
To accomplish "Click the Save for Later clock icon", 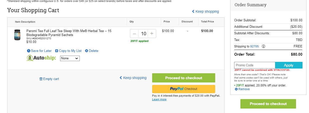I will point(28,51).
